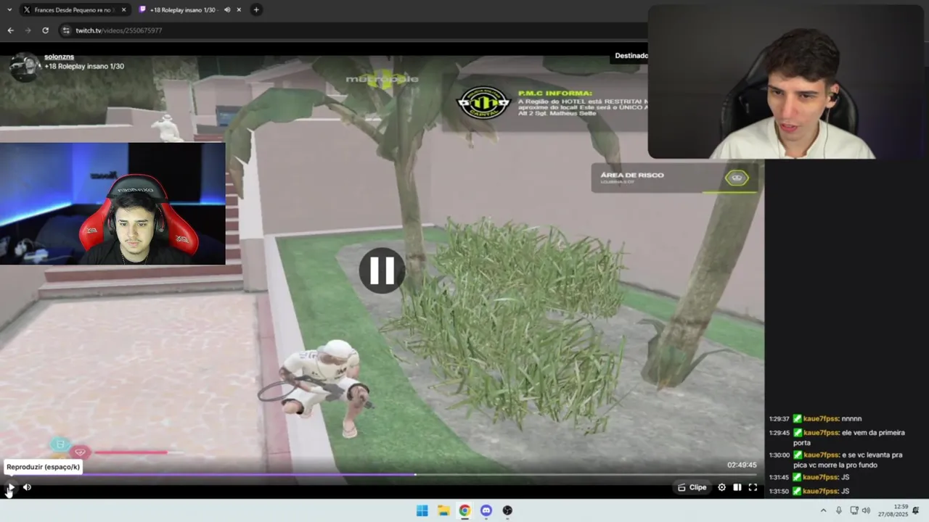Click the moderator badge beside the 1:31:50 message
Image resolution: width=929 pixels, height=522 pixels.
click(x=797, y=492)
